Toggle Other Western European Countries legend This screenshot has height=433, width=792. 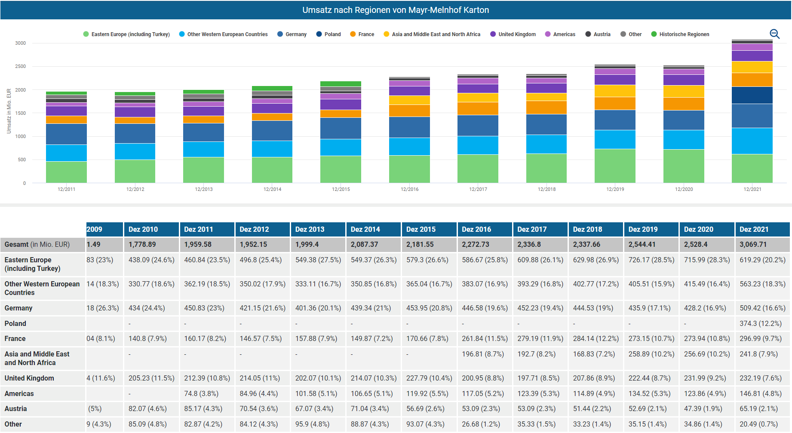click(x=223, y=34)
